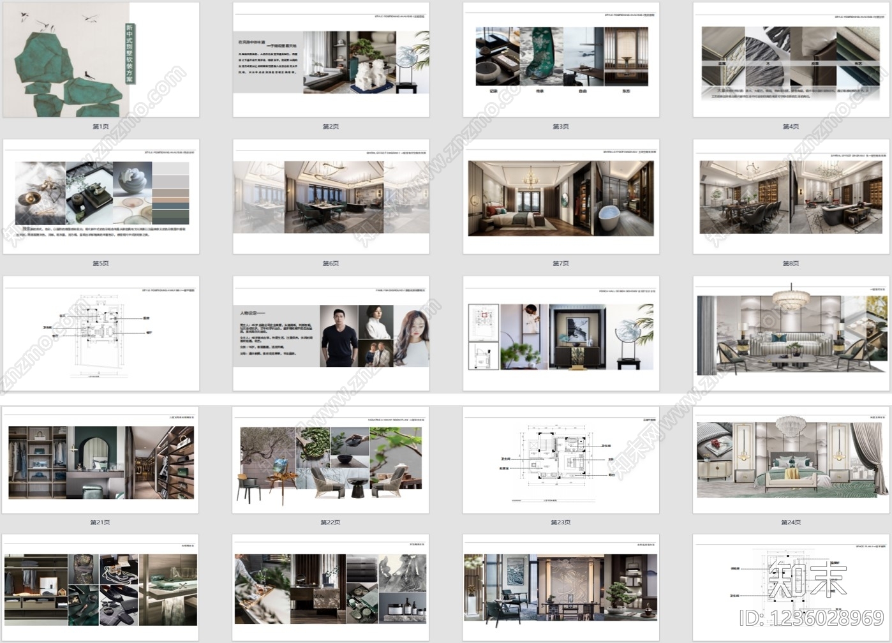Viewport: 892px width, 643px height.
Task: Click the page label 第8页
Action: coord(791,263)
